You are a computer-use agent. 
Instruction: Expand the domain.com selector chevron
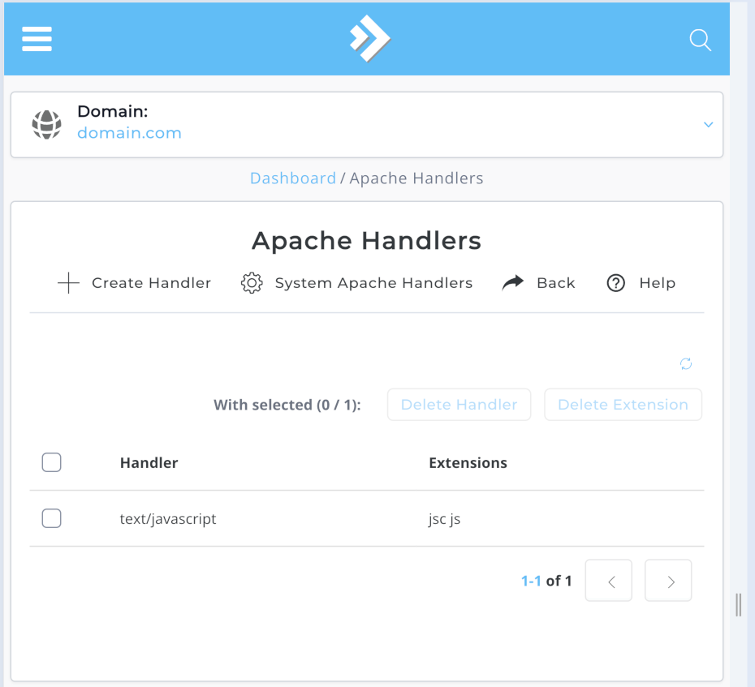coord(707,125)
